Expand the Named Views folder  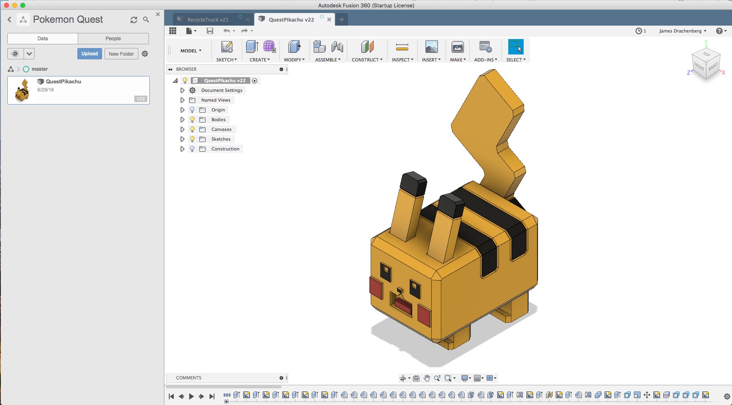tap(182, 100)
